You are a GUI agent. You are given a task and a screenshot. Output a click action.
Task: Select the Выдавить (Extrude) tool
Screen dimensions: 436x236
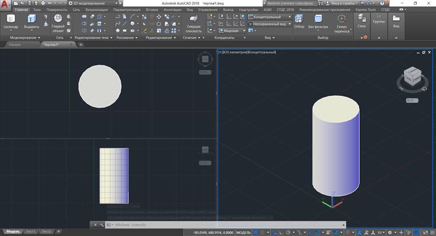point(31,19)
